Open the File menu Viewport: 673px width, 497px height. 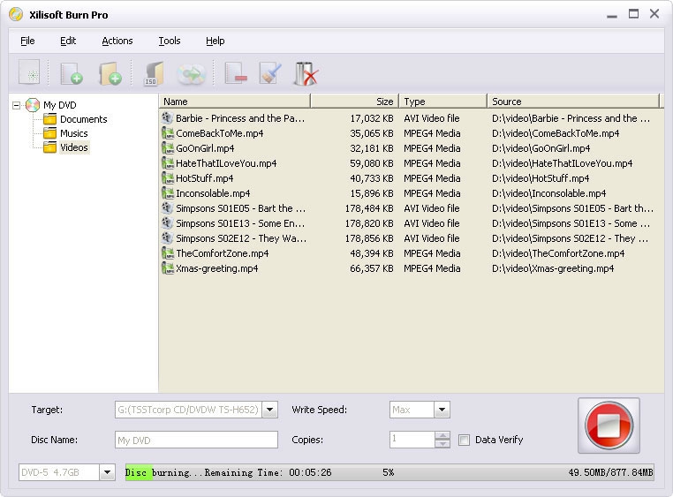[x=27, y=41]
